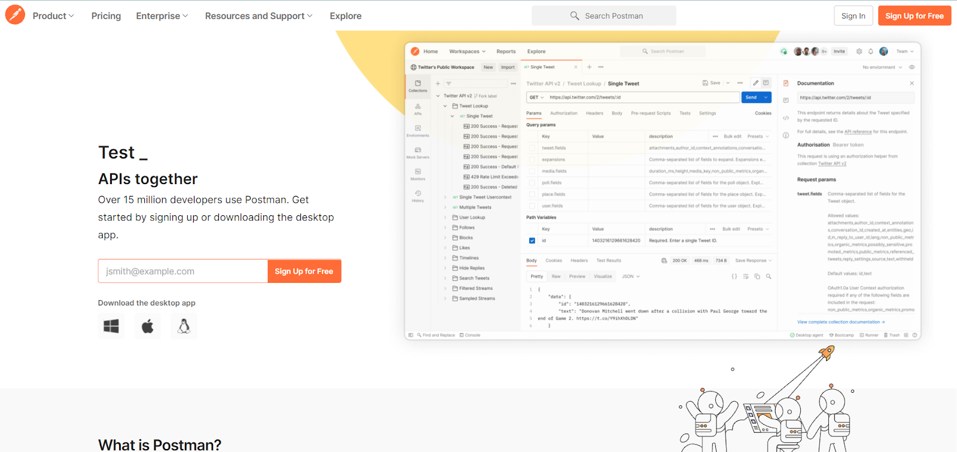Click the pencil edit icon beside Save
957x452 pixels.
[x=755, y=83]
